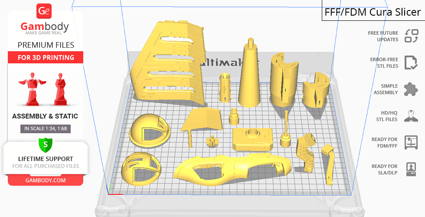Click the Premium Files heading

(46, 45)
